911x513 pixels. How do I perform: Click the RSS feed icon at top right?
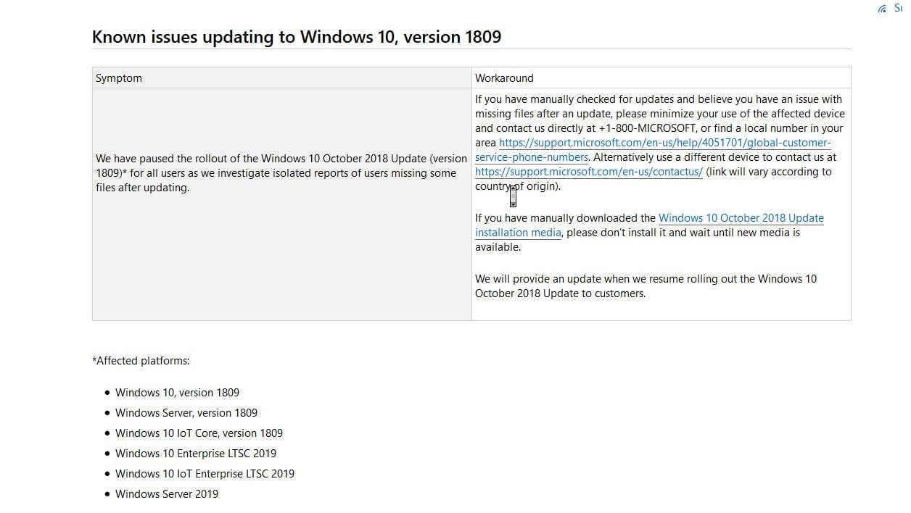pyautogui.click(x=882, y=9)
